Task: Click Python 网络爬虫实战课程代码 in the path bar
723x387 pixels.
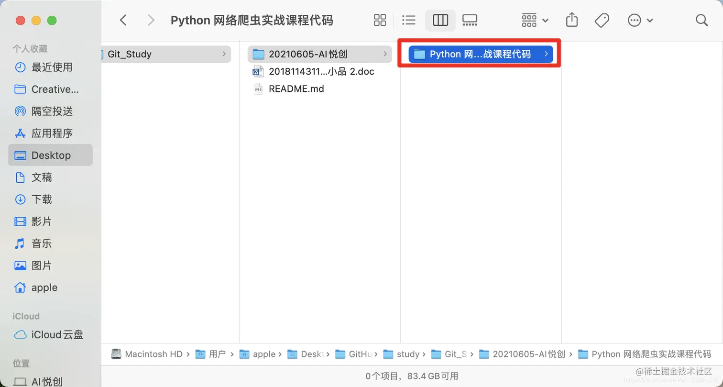Action: click(645, 354)
